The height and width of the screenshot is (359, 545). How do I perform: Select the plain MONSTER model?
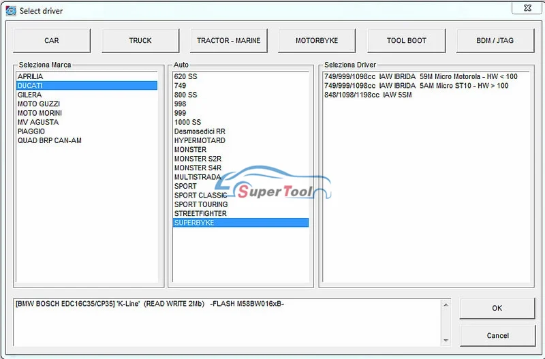coord(240,149)
